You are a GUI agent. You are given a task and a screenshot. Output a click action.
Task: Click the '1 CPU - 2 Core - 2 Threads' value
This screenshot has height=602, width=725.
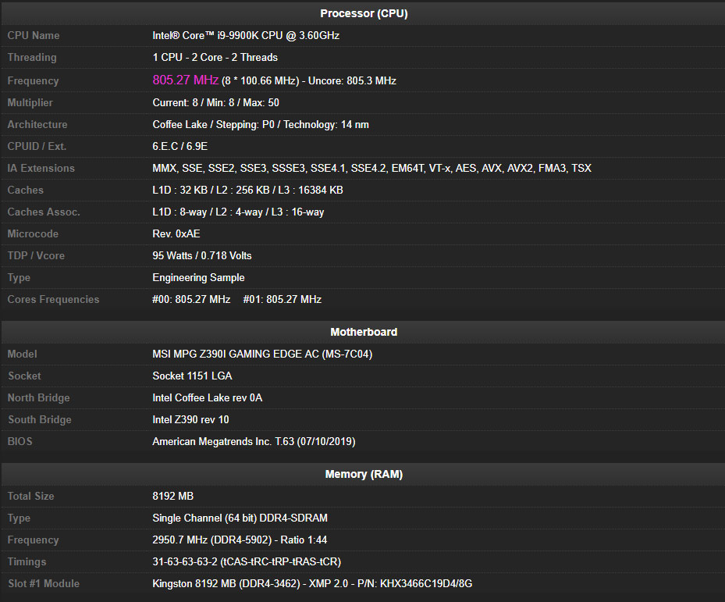coord(215,57)
